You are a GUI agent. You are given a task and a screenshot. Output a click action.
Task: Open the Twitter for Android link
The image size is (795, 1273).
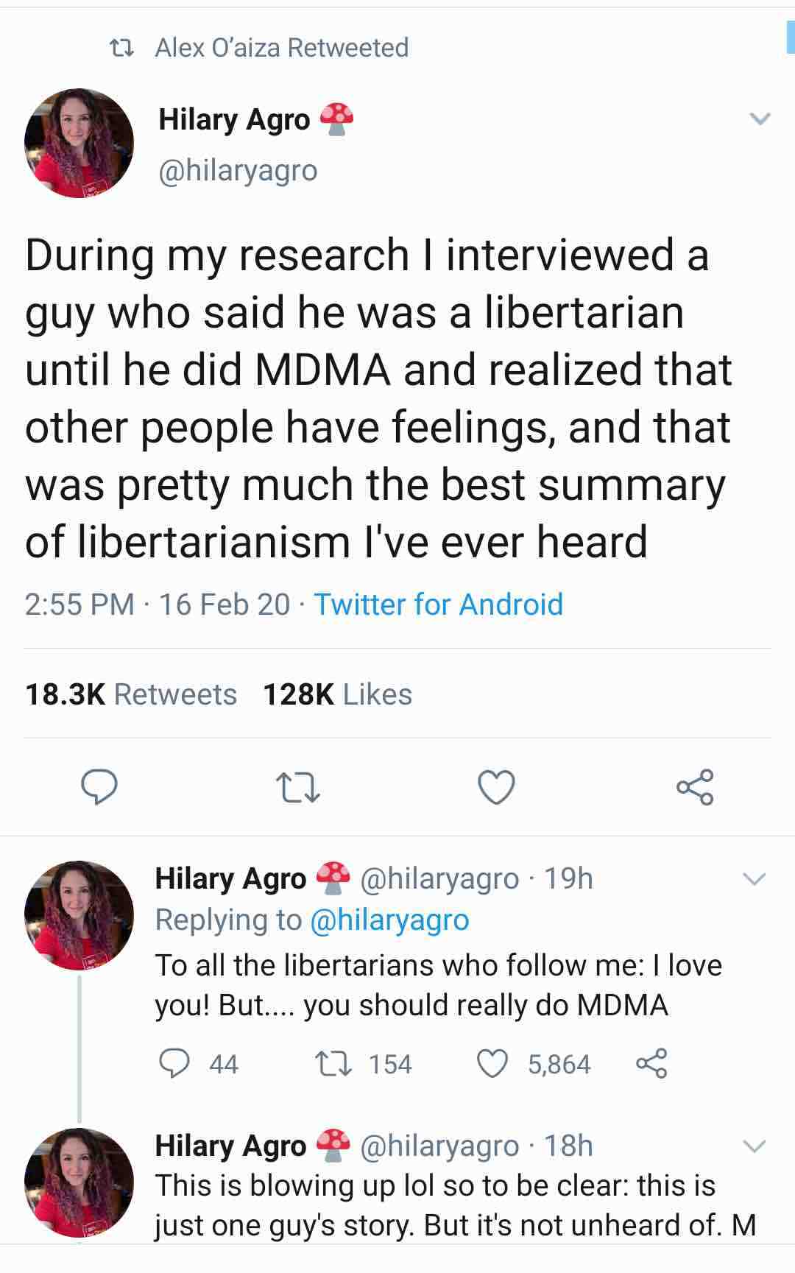tap(439, 604)
